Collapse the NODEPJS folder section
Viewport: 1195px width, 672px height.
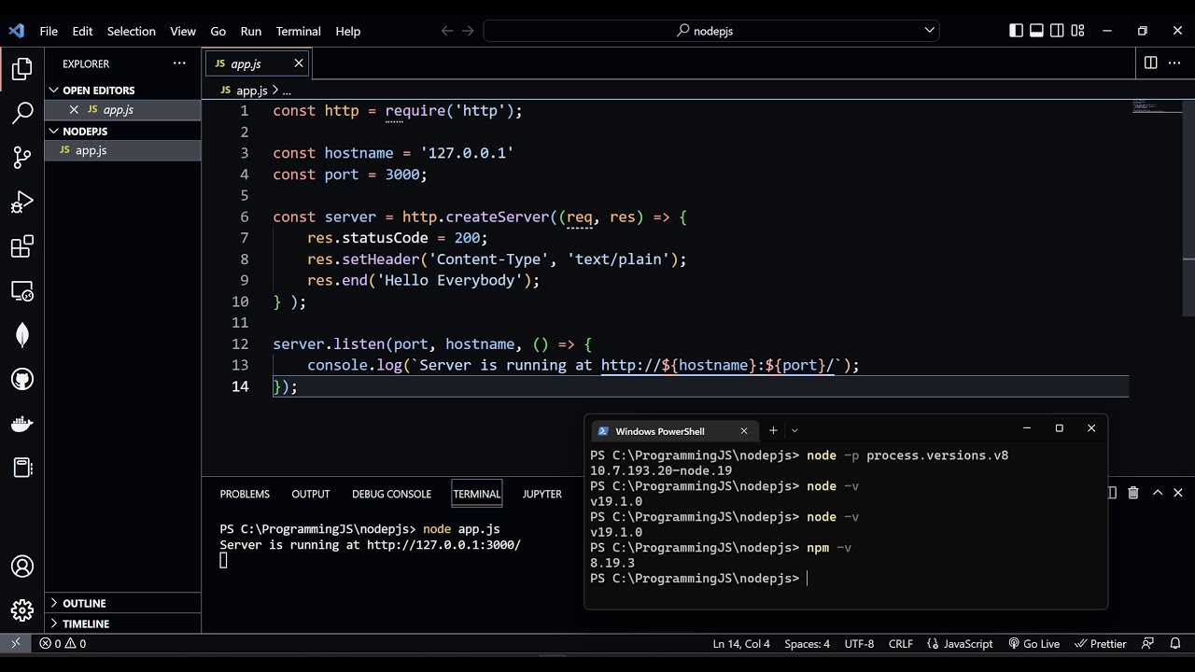coord(122,131)
